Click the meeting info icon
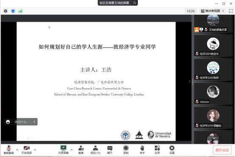This screenshot has height=157, width=235. coord(6,11)
